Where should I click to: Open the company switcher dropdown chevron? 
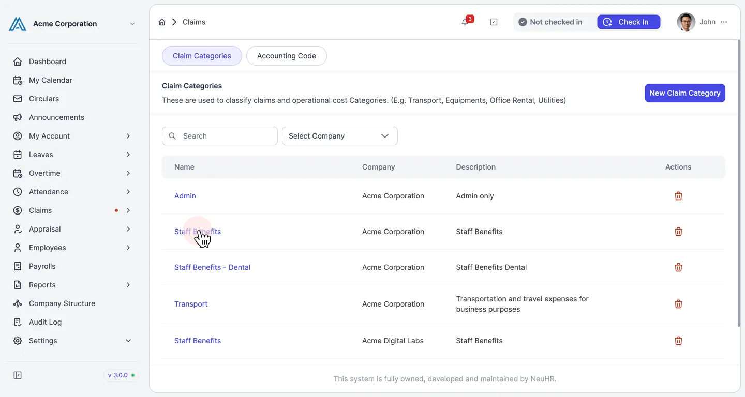(132, 24)
